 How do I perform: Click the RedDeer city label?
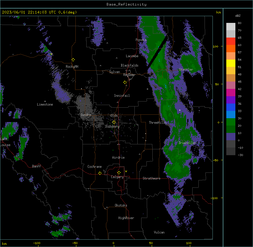pyautogui.click(x=129, y=75)
